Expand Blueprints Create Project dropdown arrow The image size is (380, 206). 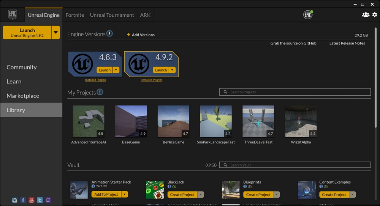(x=277, y=194)
